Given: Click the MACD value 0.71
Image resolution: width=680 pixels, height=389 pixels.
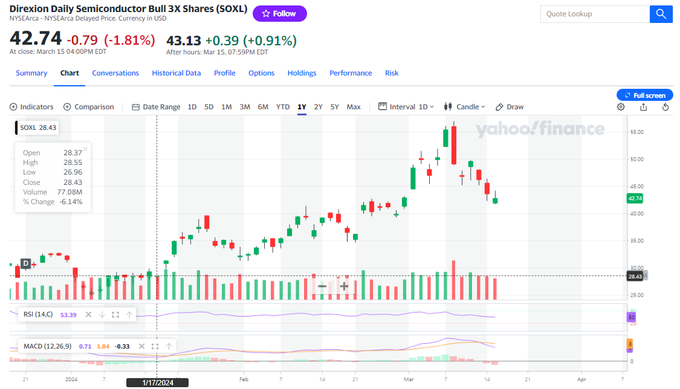Looking at the screenshot, I should (85, 347).
